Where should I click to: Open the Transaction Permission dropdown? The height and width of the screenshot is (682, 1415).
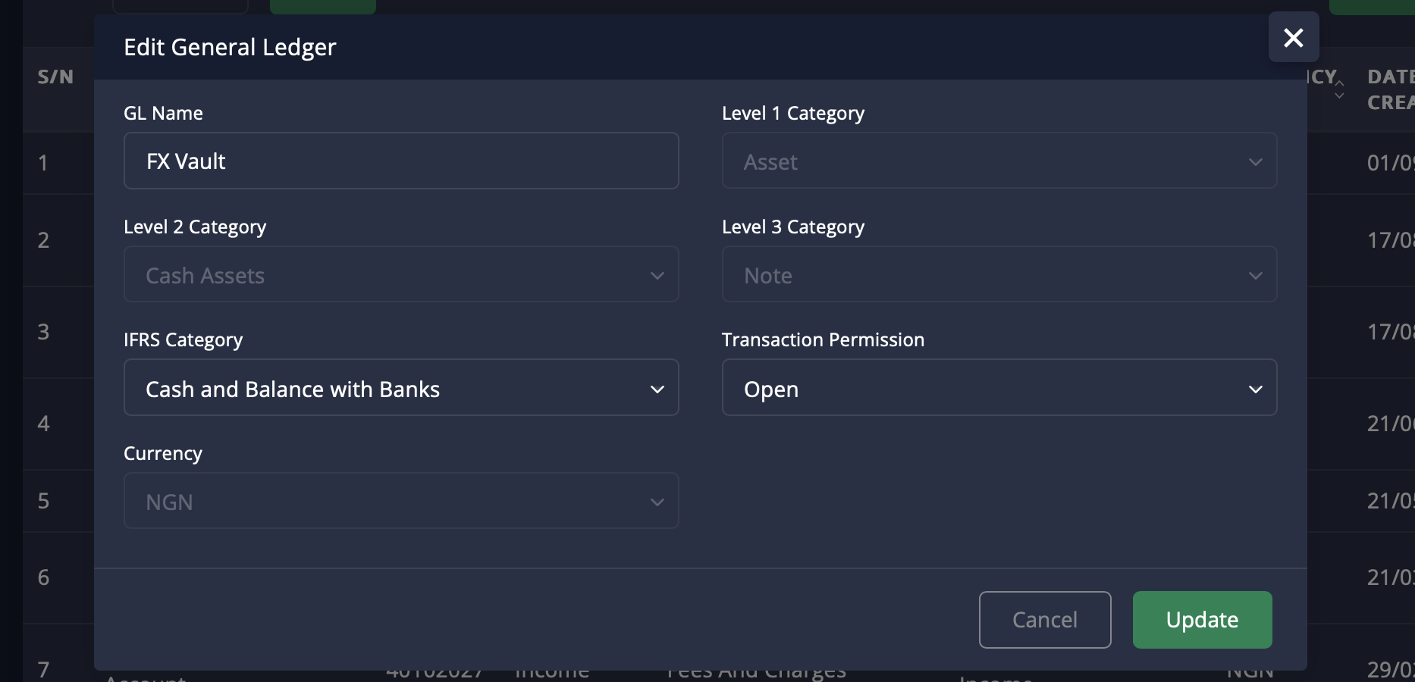coord(999,388)
